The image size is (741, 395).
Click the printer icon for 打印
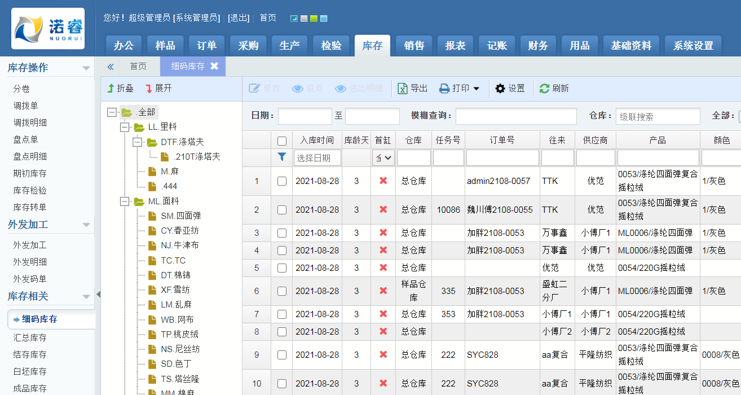tap(444, 89)
